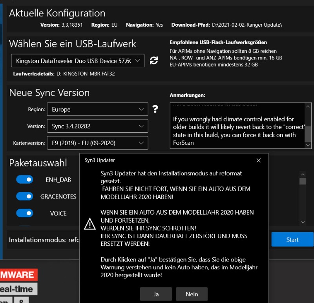Open the Region dropdown showing Europe
This screenshot has width=314, height=303.
pyautogui.click(x=97, y=109)
